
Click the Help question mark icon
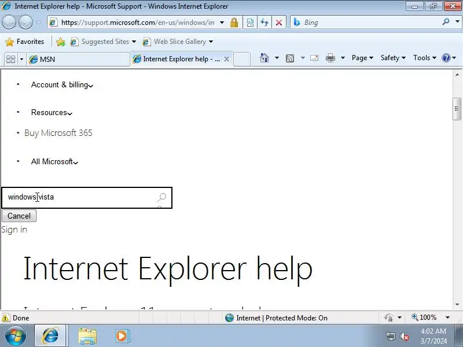point(446,58)
